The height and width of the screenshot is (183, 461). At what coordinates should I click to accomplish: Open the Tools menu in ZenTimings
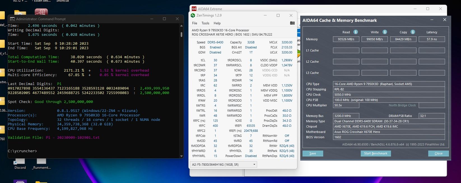pyautogui.click(x=205, y=23)
